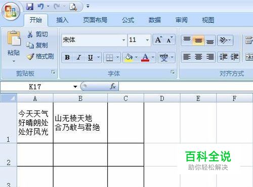Apply cell borders with border icon
253x187 pixels.
(109, 58)
